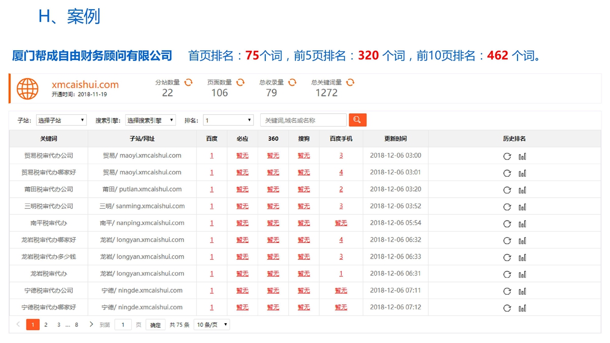
Task: Open history chart for 南平税审代办 row
Action: [x=522, y=224]
